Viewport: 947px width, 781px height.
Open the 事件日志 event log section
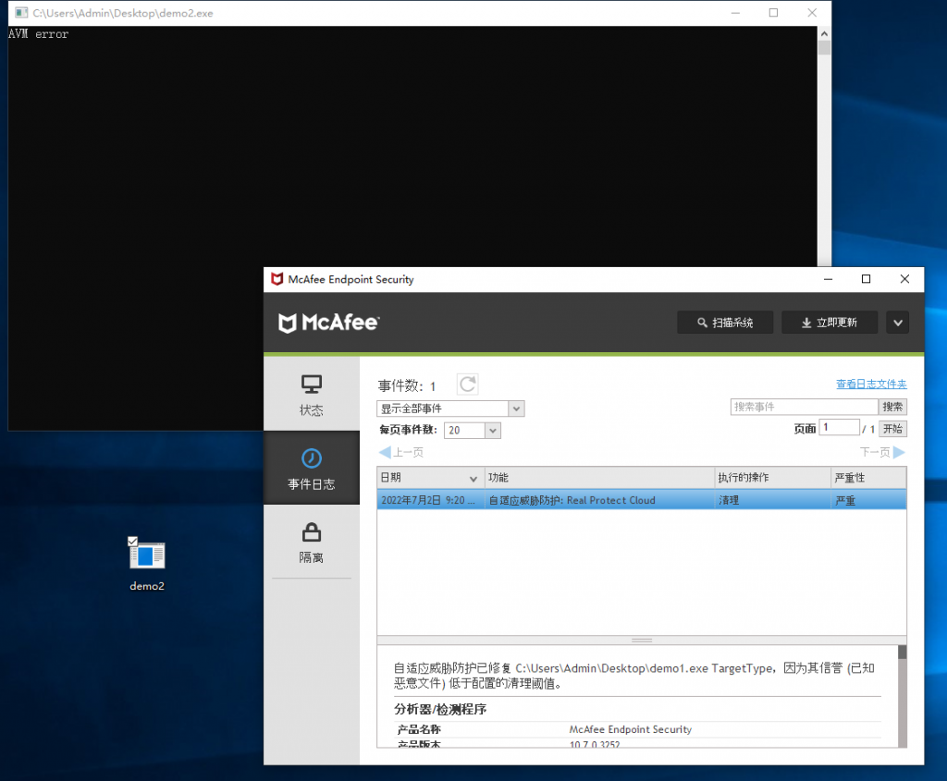312,469
